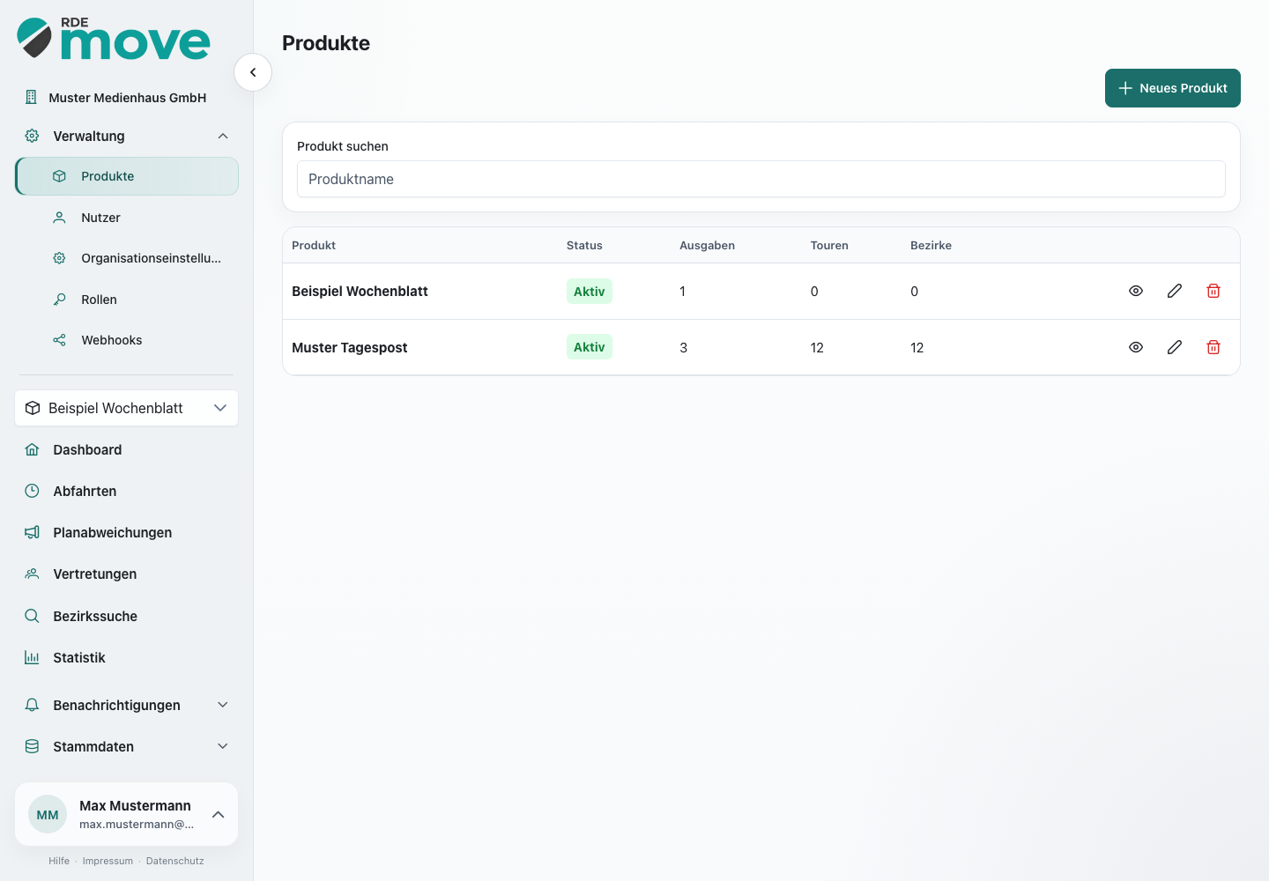Click the Beispiel Wochenblatt product name in table
The image size is (1269, 881).
[360, 291]
